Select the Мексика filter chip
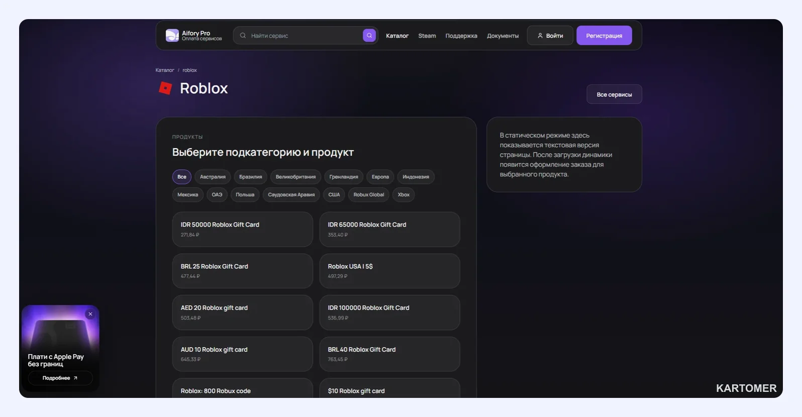Viewport: 802px width, 417px height. pyautogui.click(x=188, y=195)
